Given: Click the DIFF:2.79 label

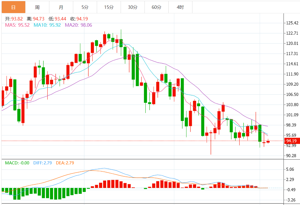Looking at the screenshot, I should point(43,163).
